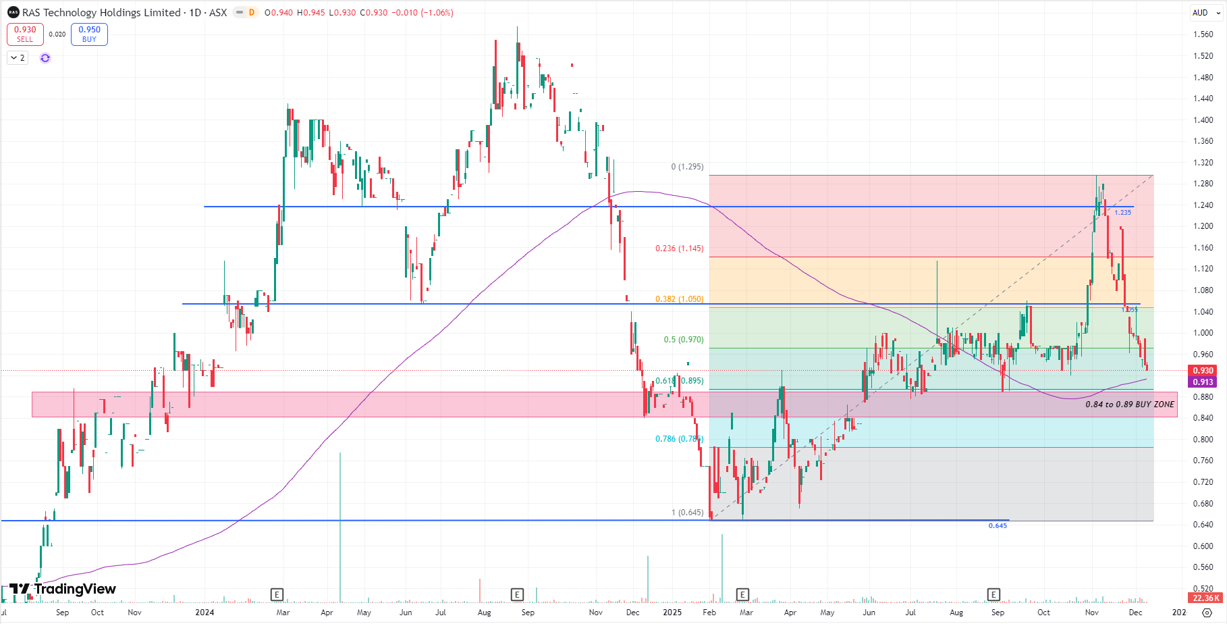The image size is (1227, 624).
Task: Click the purple 0.913 moving average price label
Action: click(1203, 382)
